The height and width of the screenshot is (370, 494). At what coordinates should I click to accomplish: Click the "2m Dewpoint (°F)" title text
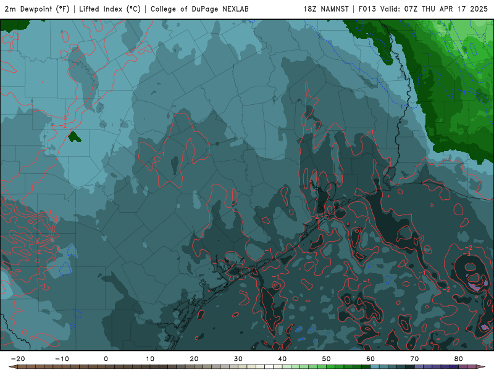[37, 9]
